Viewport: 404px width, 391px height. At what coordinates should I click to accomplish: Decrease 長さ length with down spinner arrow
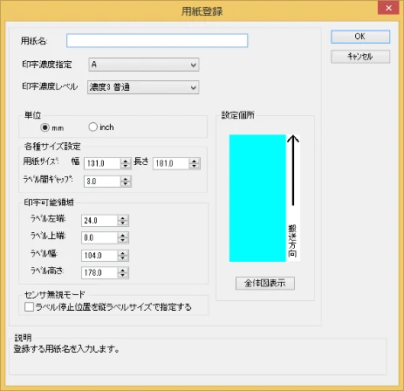click(194, 166)
